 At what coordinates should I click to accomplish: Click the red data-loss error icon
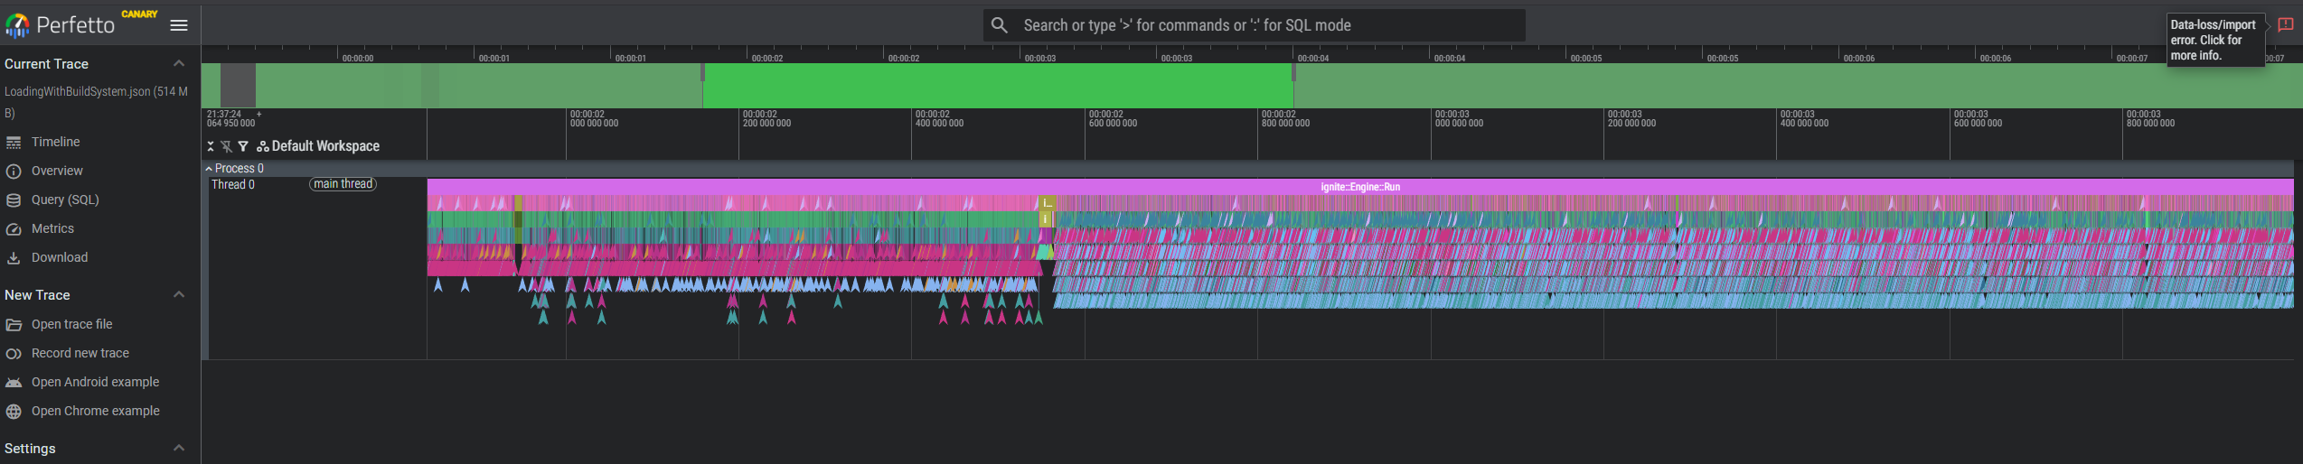click(2285, 25)
